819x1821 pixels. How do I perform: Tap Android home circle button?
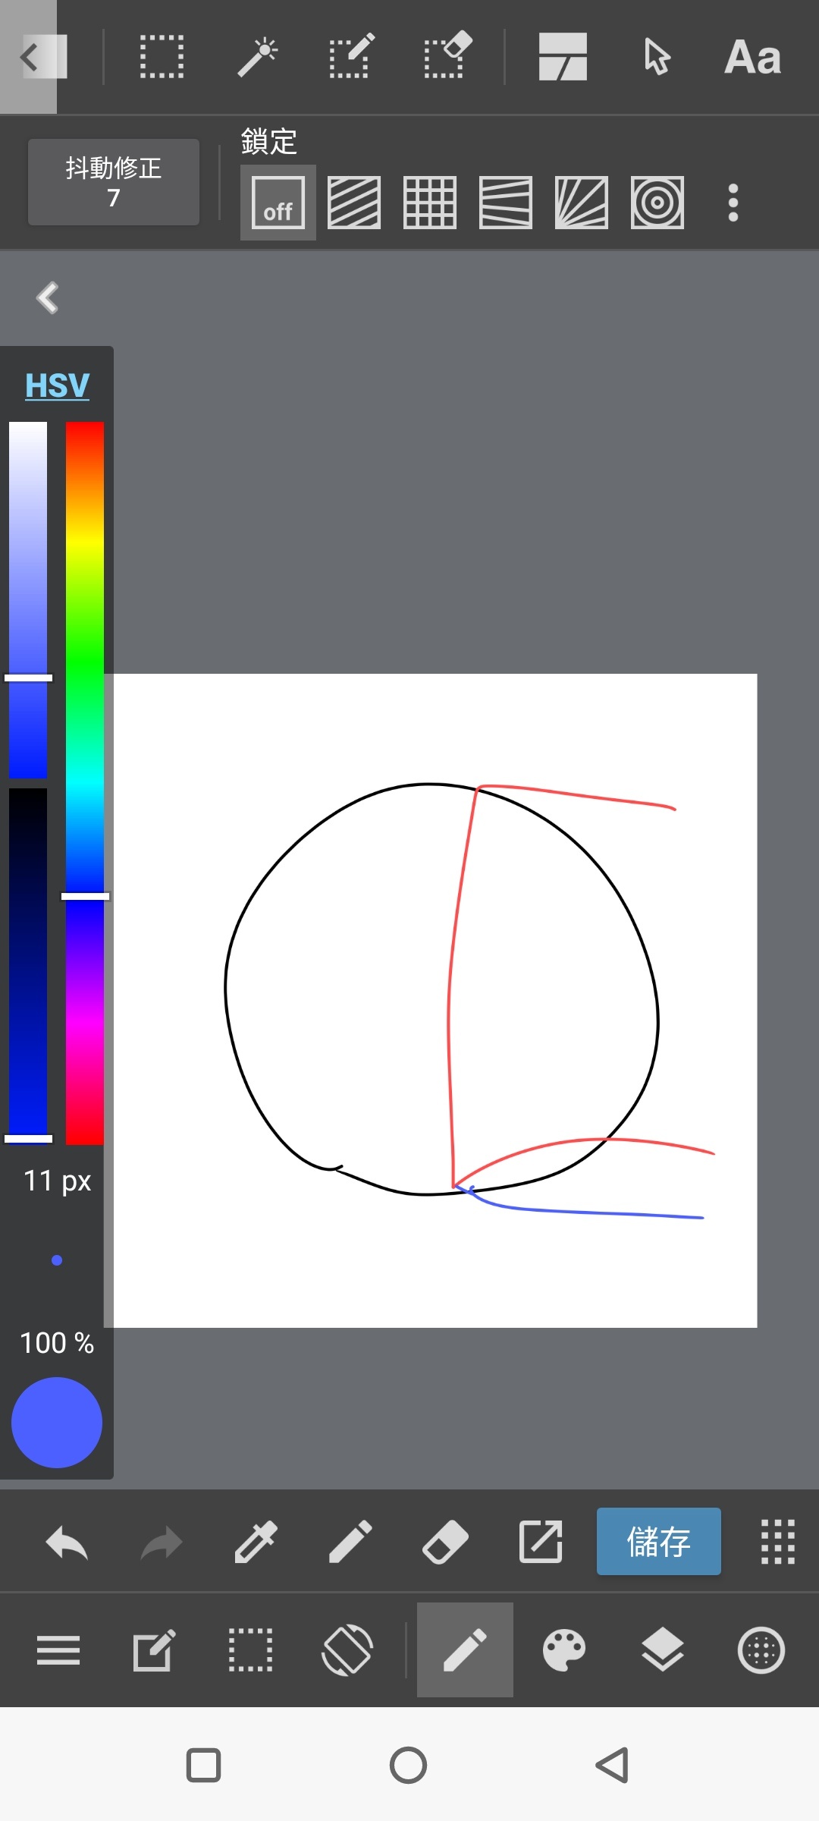409,1765
